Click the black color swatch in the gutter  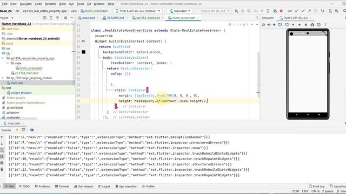pyautogui.click(x=84, y=52)
